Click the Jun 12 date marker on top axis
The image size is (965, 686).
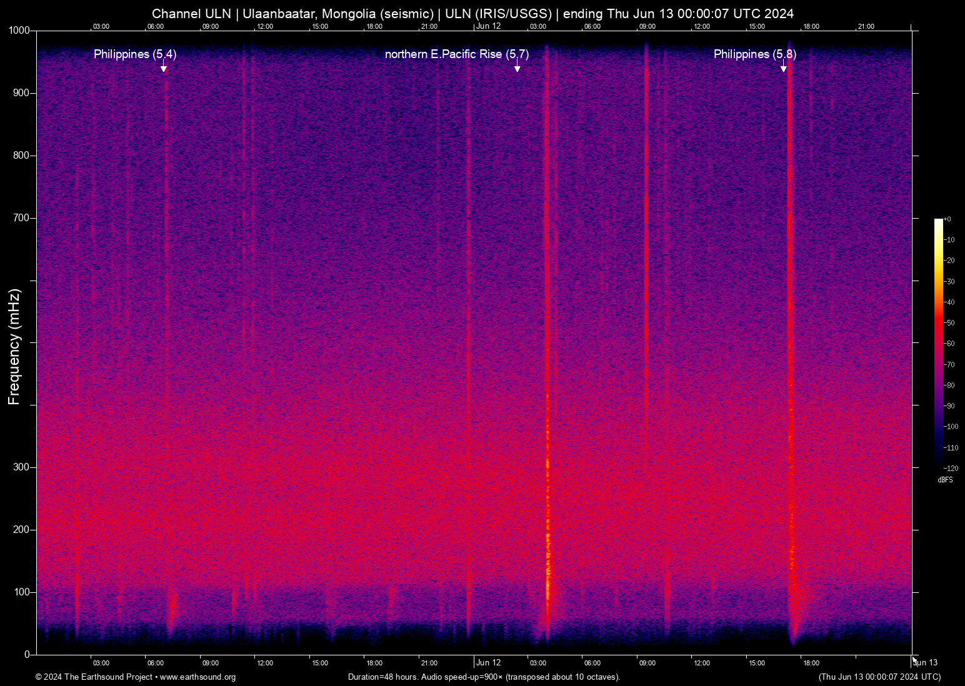[488, 26]
